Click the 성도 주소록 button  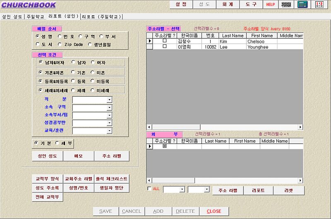pyautogui.click(x=48, y=188)
